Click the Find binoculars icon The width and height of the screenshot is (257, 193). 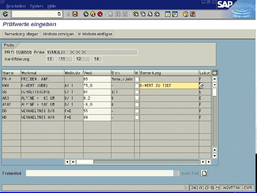[x=117, y=14]
